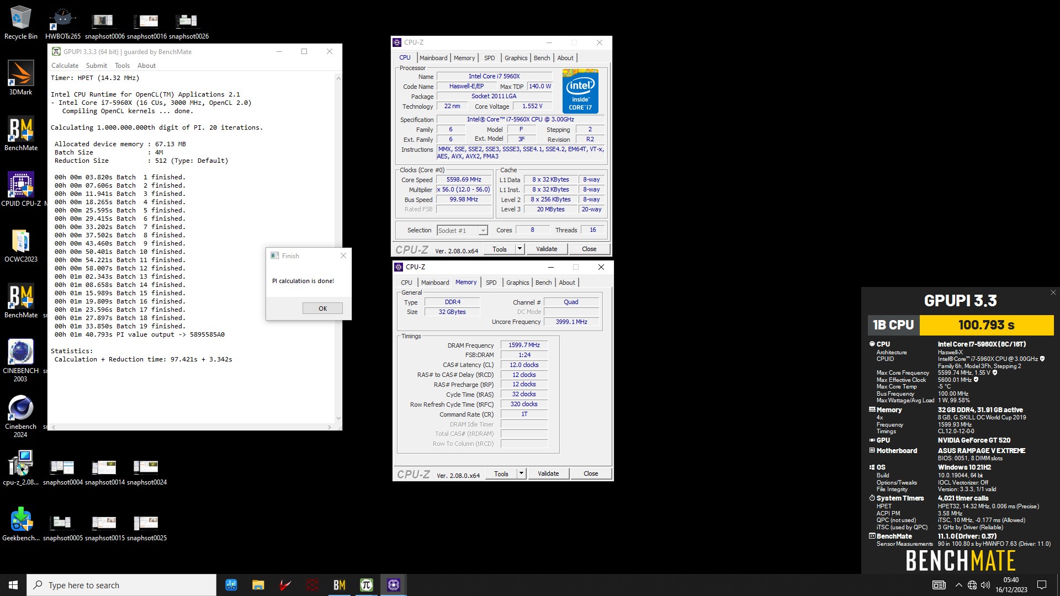This screenshot has width=1060, height=596.
Task: Open the notification center icon
Action: coord(1042,585)
